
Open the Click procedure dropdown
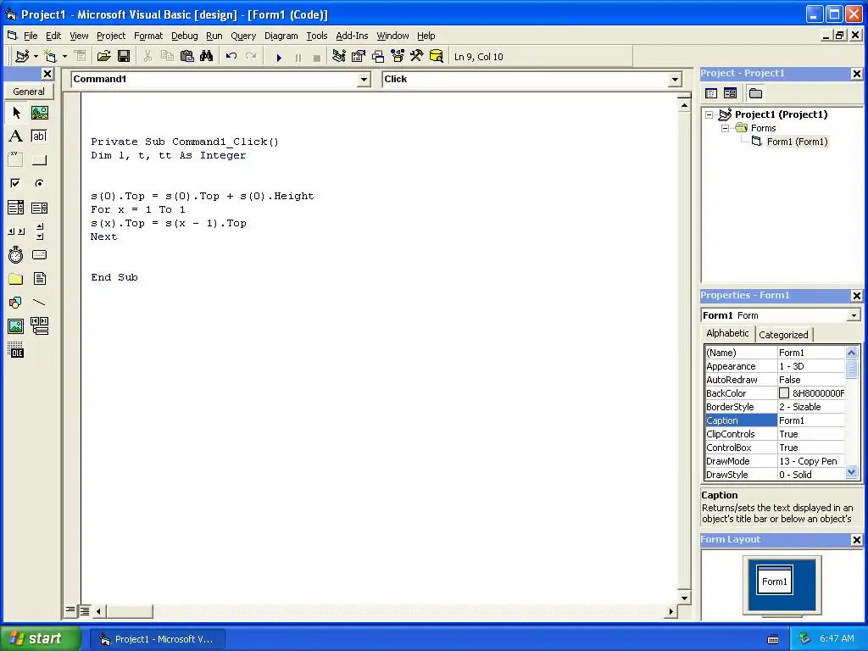(x=675, y=80)
